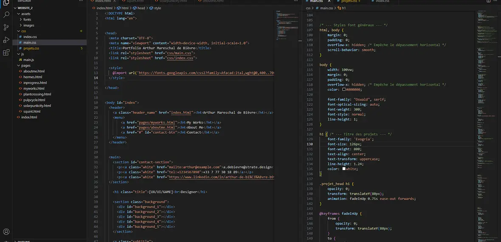Open the Source Control view
Screen dimensions: 501x242
pos(6,27)
